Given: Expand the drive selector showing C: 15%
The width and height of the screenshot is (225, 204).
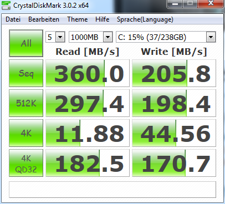Looking at the screenshot, I should tap(211, 37).
